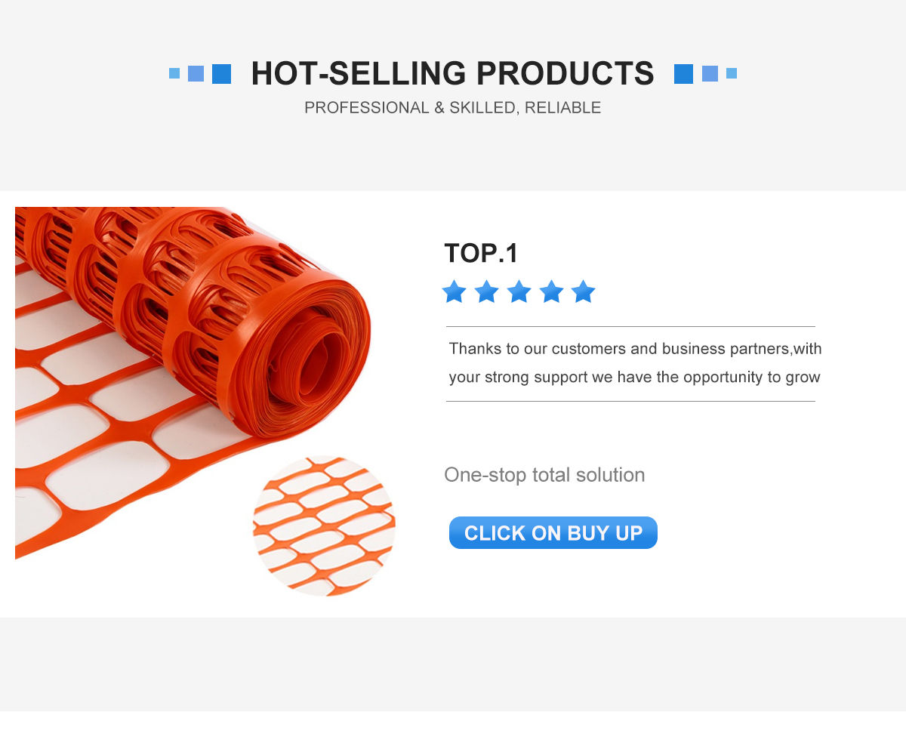Image resolution: width=906 pixels, height=743 pixels.
Task: Click the HOT-SELLING PRODUCTS heading
Action: 452,73
